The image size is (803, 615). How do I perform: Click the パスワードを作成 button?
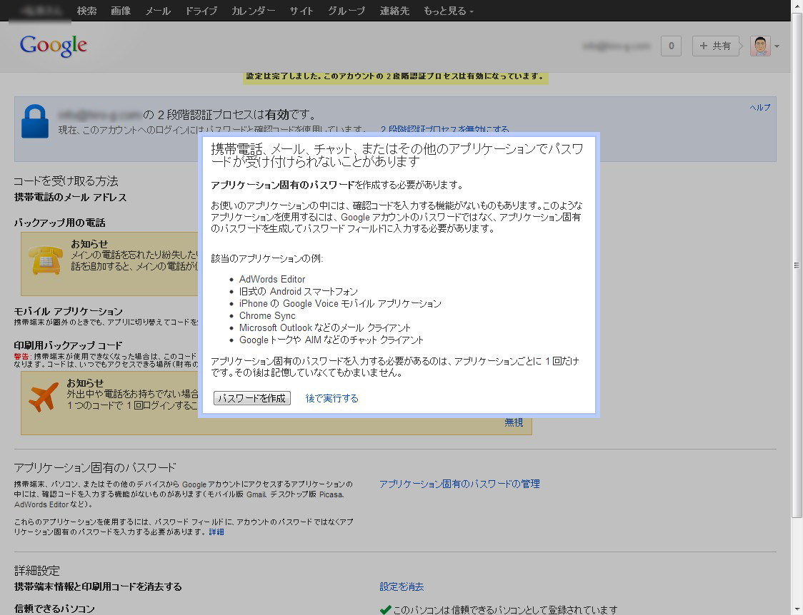point(252,398)
